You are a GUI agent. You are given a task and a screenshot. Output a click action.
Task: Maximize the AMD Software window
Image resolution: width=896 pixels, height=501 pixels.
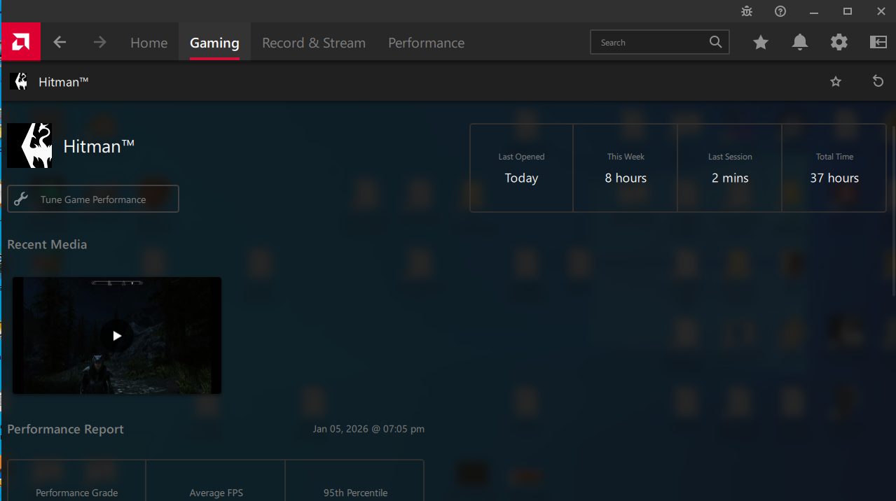(848, 11)
